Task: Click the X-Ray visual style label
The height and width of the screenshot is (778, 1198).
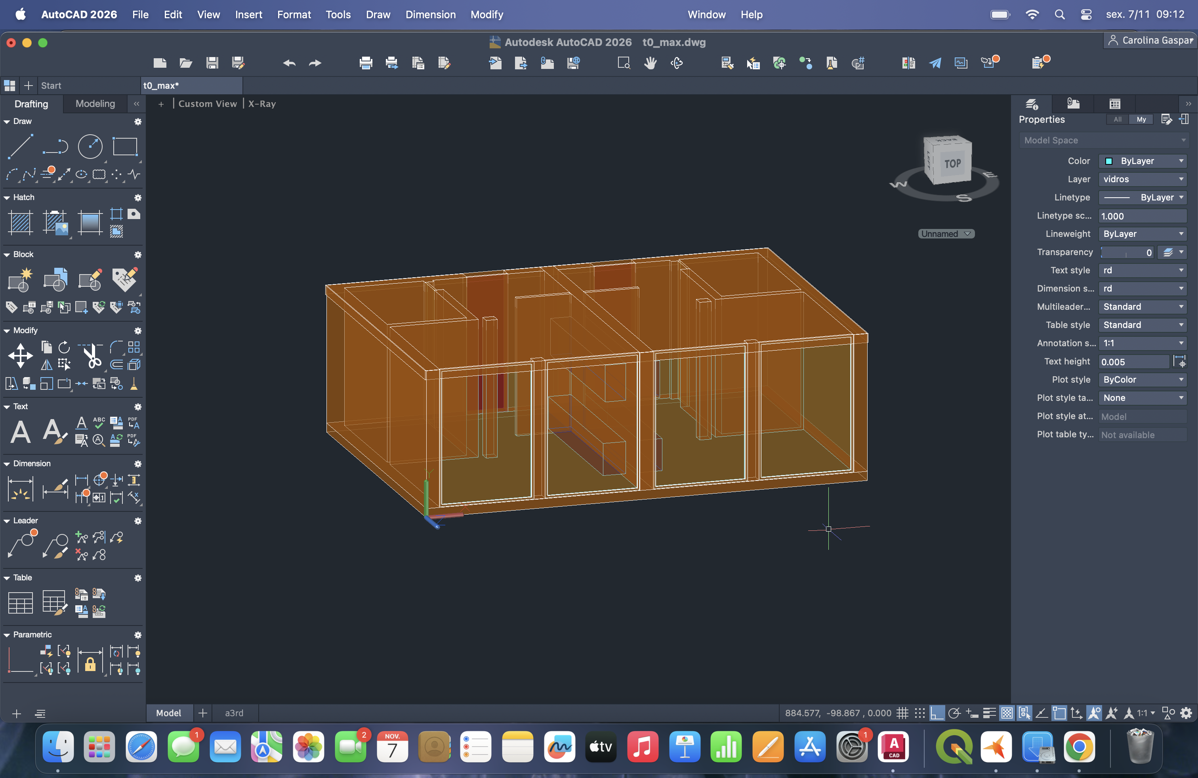Action: pos(262,104)
